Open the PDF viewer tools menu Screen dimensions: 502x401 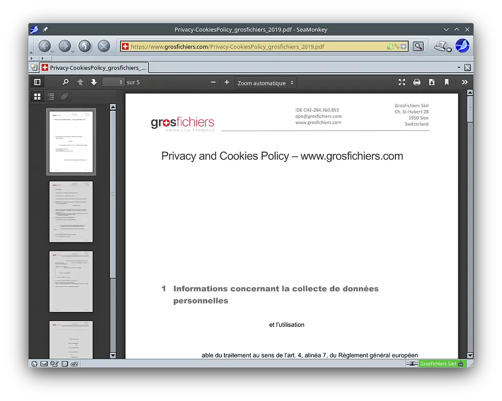pyautogui.click(x=465, y=83)
